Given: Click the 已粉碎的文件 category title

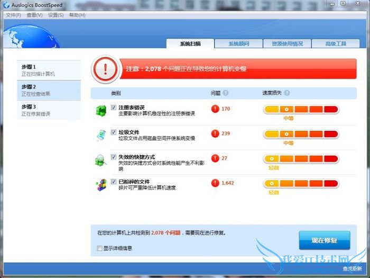Looking at the screenshot, I should click(134, 182).
